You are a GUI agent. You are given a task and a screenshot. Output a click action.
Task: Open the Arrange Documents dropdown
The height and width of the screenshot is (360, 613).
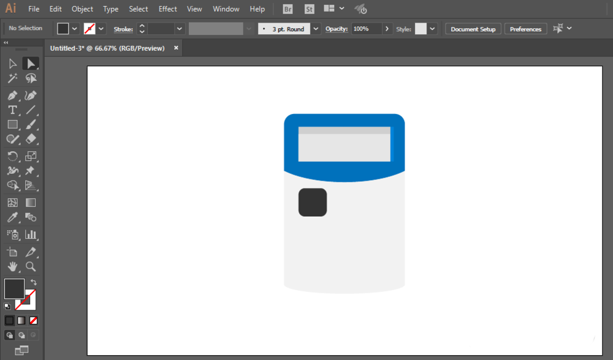pos(333,9)
